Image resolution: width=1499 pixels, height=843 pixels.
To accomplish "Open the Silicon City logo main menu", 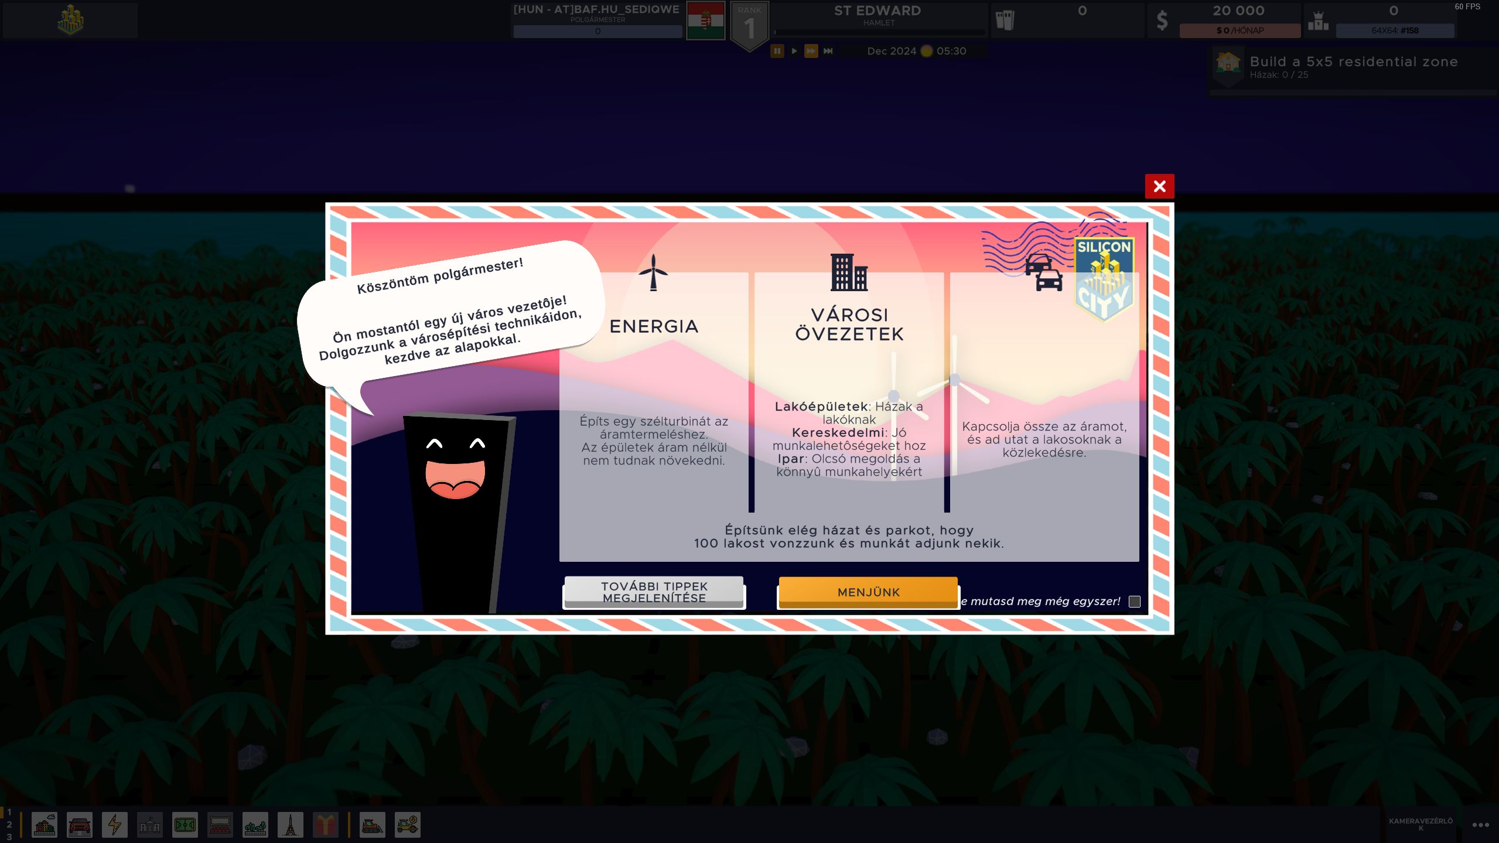I will point(70,20).
